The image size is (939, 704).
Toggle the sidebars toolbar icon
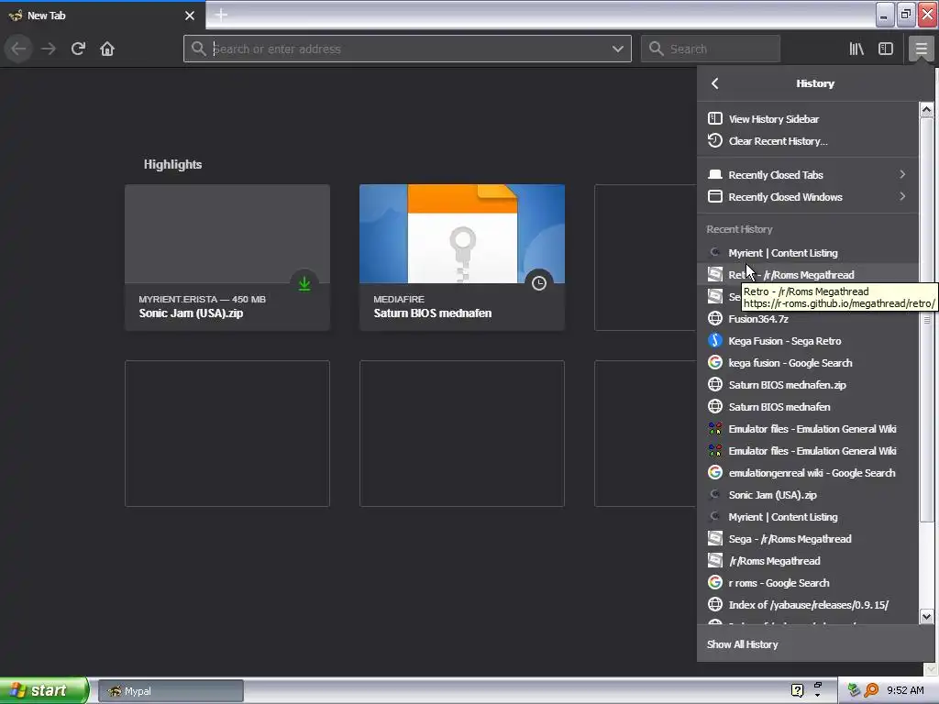click(886, 49)
